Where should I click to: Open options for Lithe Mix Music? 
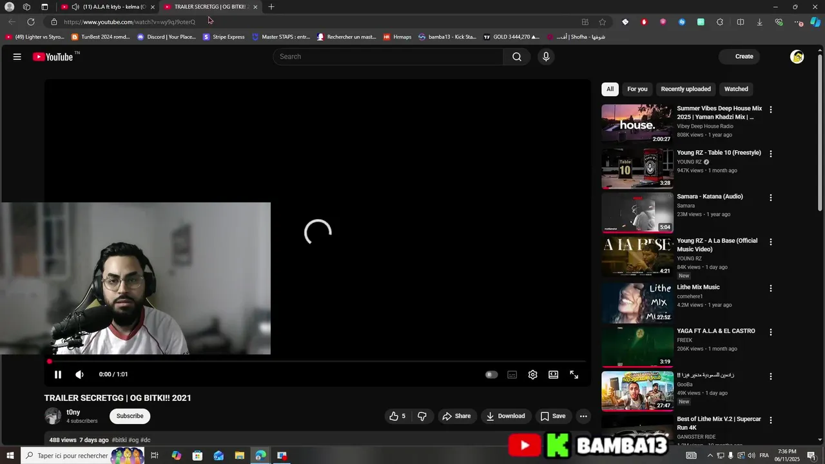click(771, 288)
